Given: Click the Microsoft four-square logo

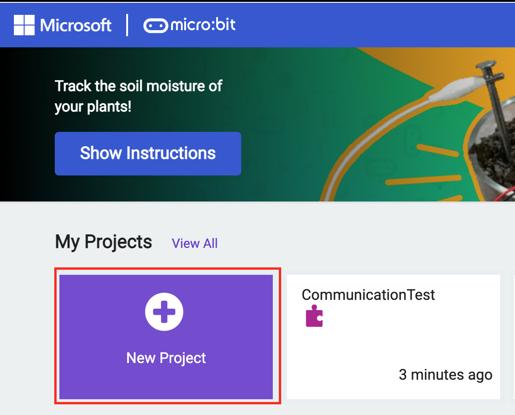Looking at the screenshot, I should click(x=25, y=25).
